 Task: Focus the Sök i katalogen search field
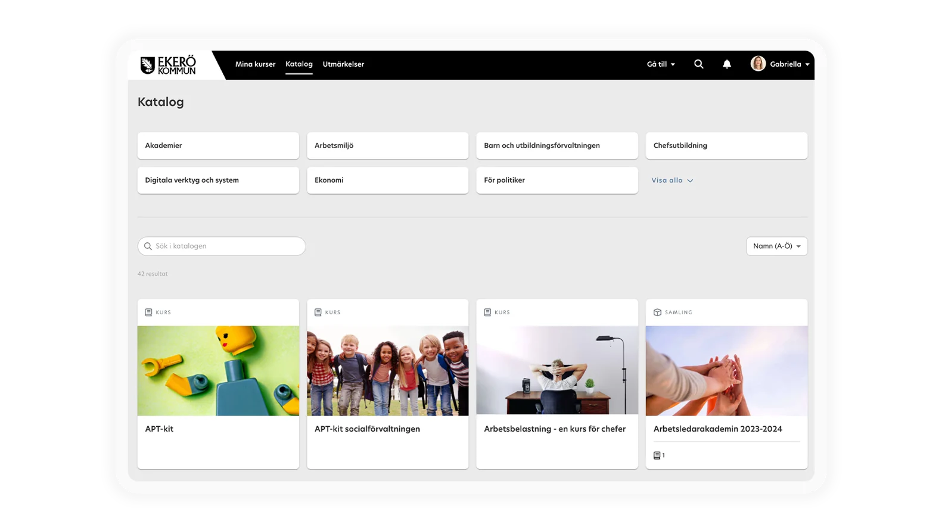222,246
